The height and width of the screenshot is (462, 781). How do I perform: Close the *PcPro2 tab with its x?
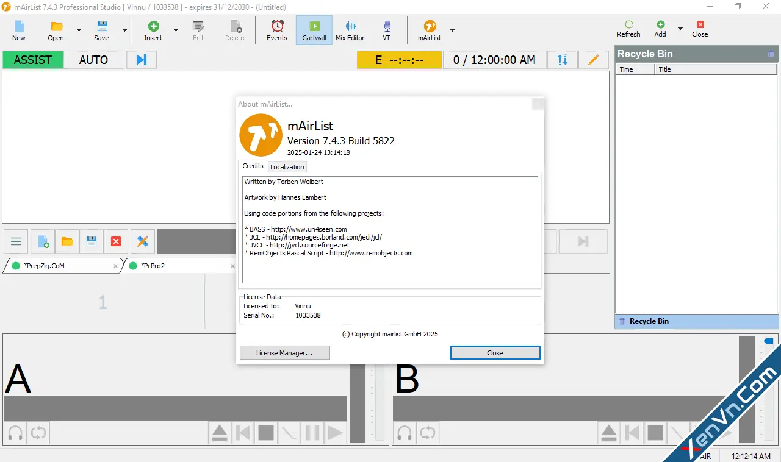pos(232,266)
